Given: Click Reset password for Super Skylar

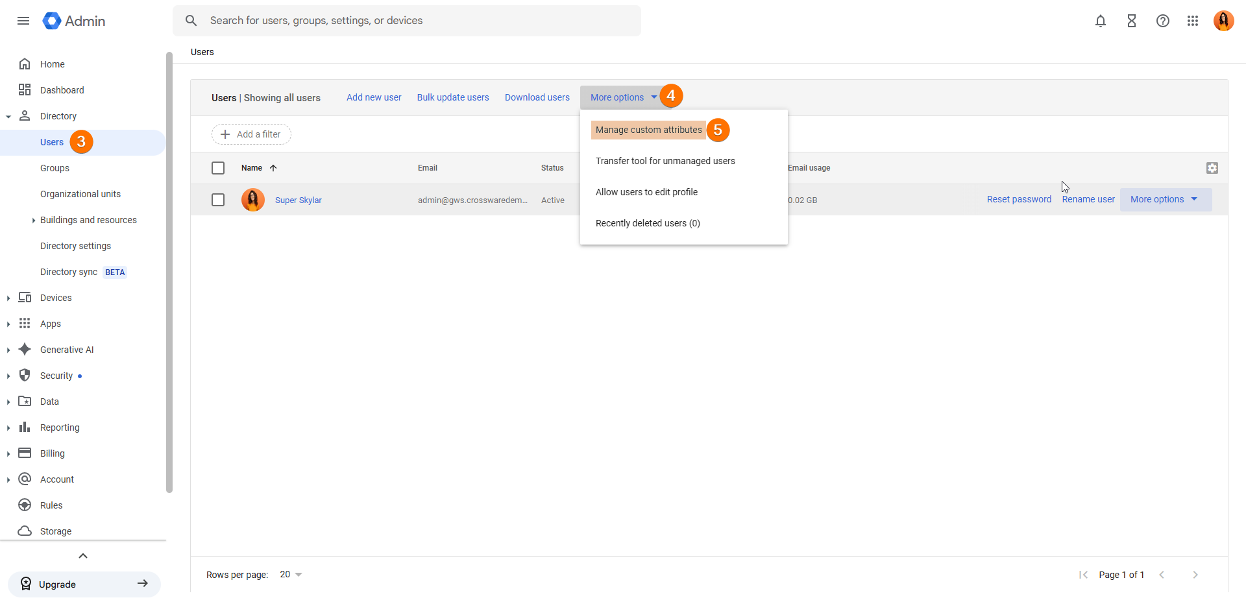Looking at the screenshot, I should [1019, 200].
